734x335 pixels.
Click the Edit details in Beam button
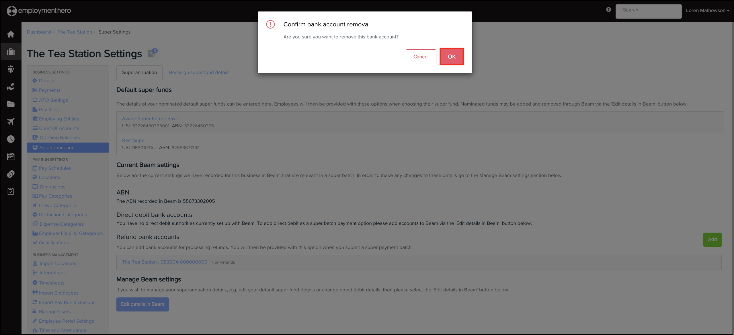[142, 304]
